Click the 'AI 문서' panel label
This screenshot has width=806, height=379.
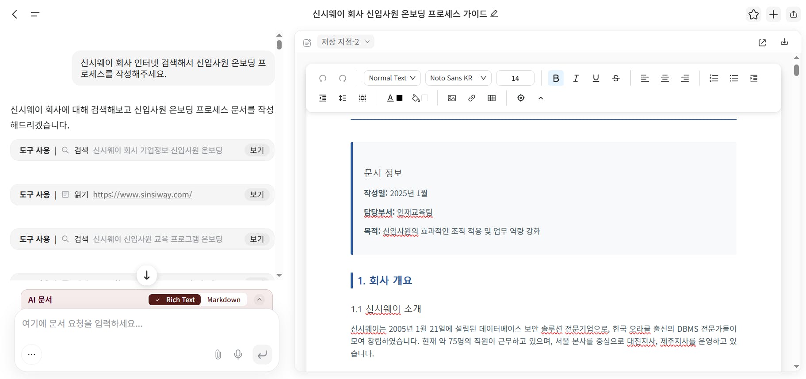coord(40,299)
